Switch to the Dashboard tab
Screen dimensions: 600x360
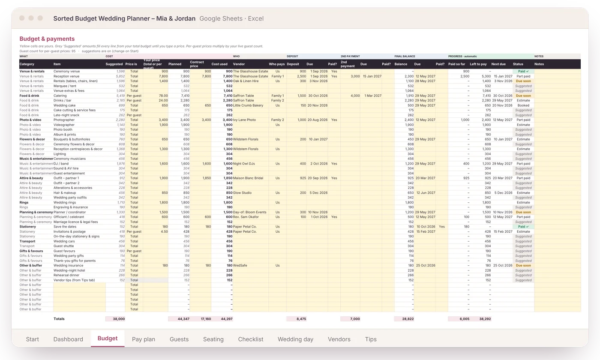[x=68, y=339]
